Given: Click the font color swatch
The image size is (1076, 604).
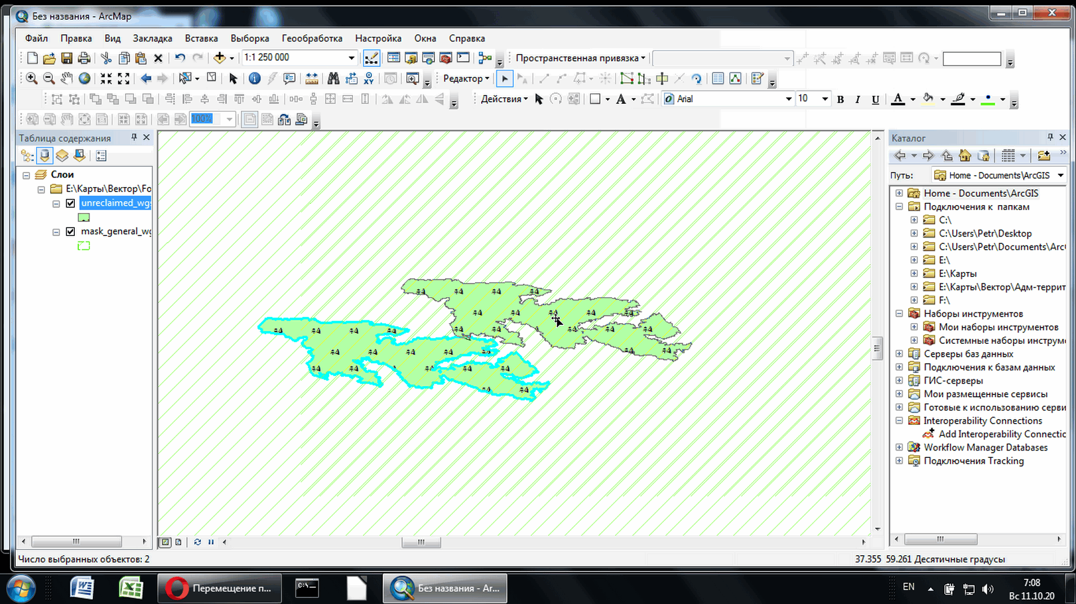Looking at the screenshot, I should coord(898,99).
